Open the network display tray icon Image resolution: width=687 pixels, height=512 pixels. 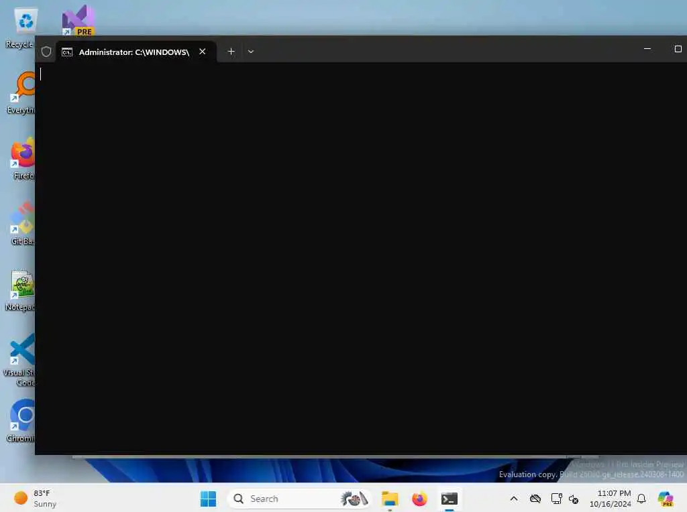[556, 499]
